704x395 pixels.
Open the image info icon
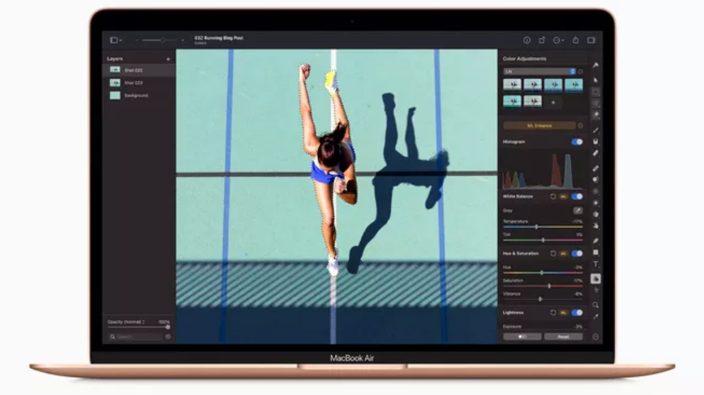(x=527, y=41)
